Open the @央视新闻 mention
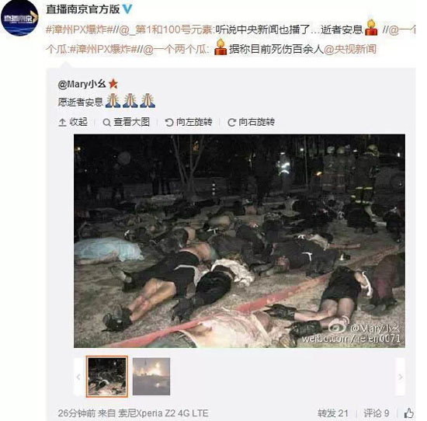 pos(350,49)
